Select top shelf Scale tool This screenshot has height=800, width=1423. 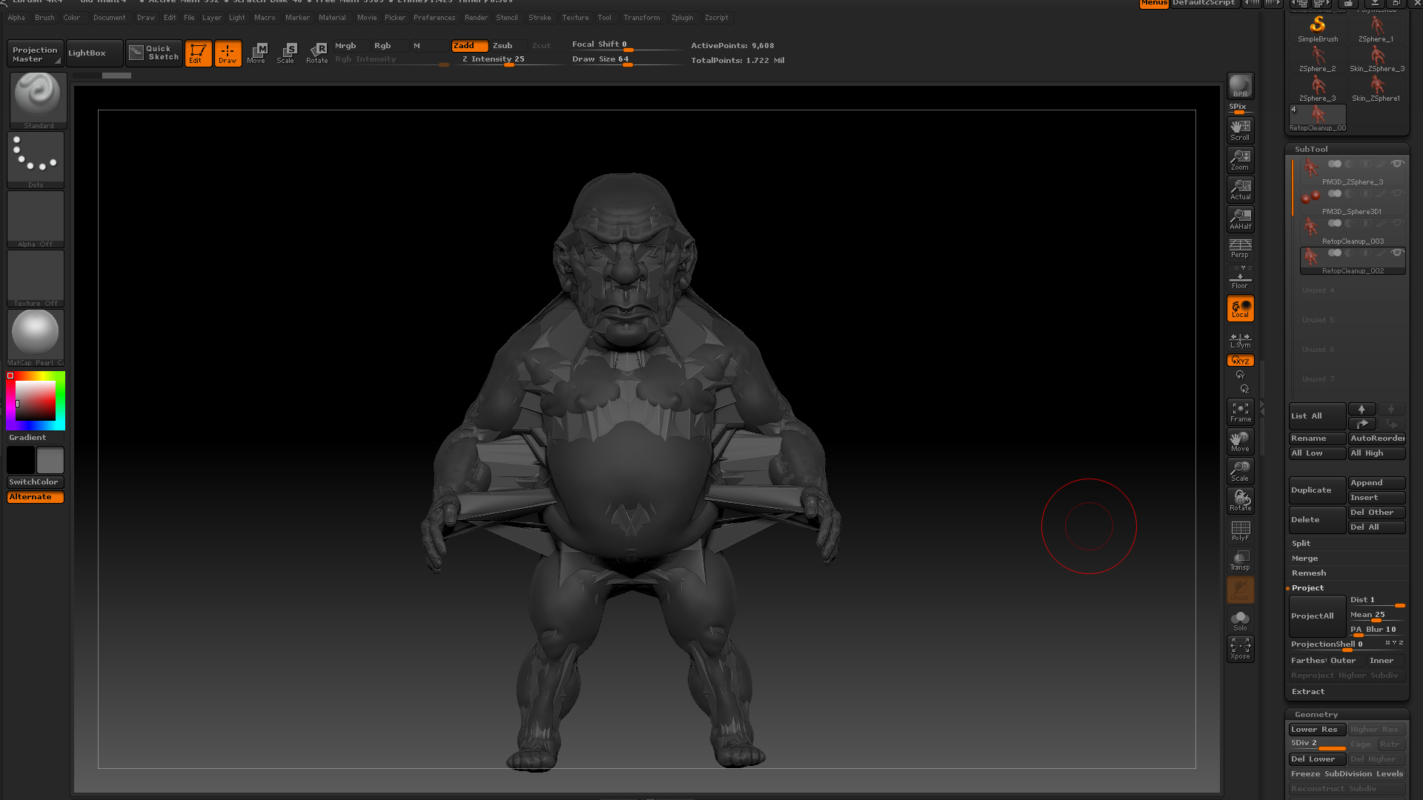coord(286,53)
